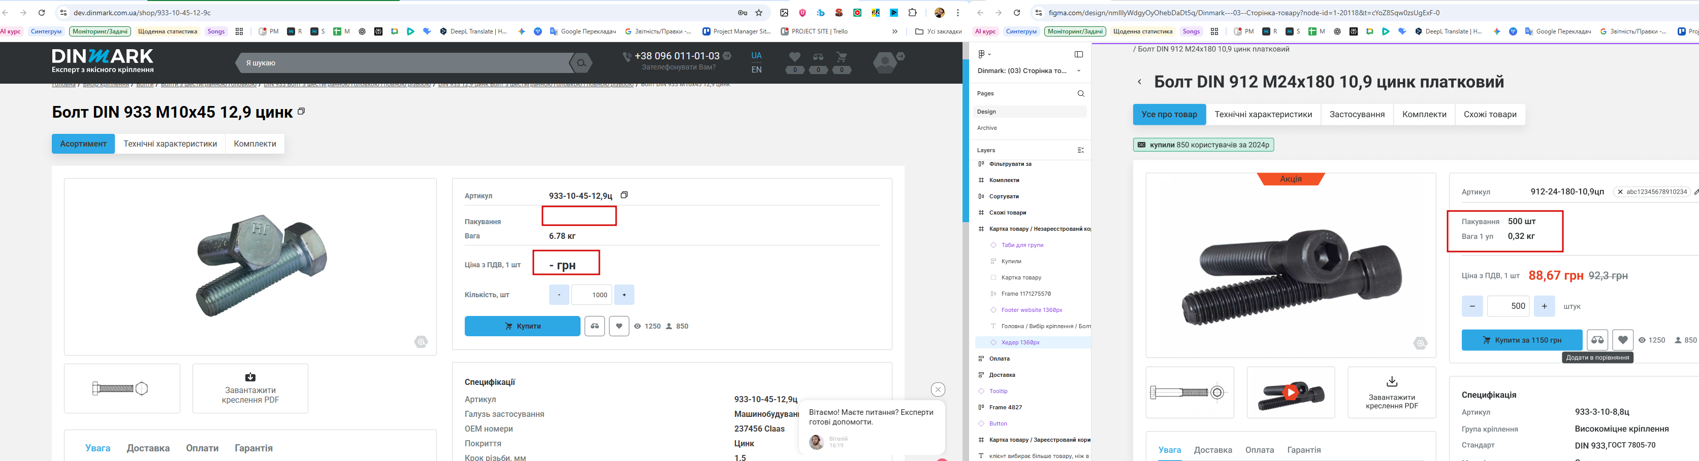
Task: Open Chrome extensions puzzle icon
Action: coord(912,13)
